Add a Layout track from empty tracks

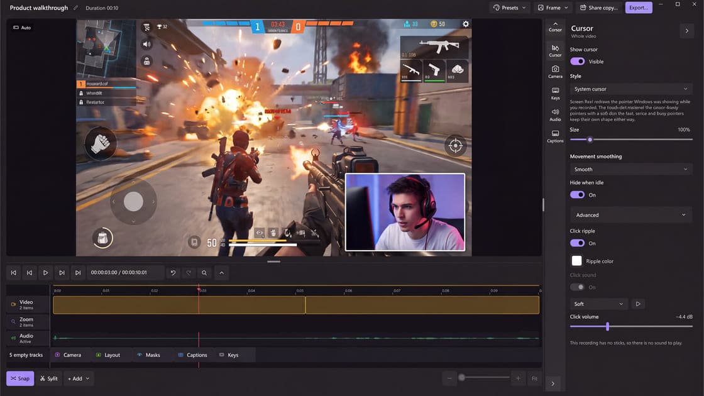pos(108,355)
